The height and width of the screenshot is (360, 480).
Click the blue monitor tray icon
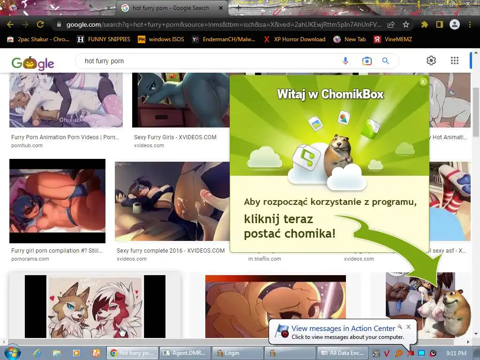pos(421,353)
